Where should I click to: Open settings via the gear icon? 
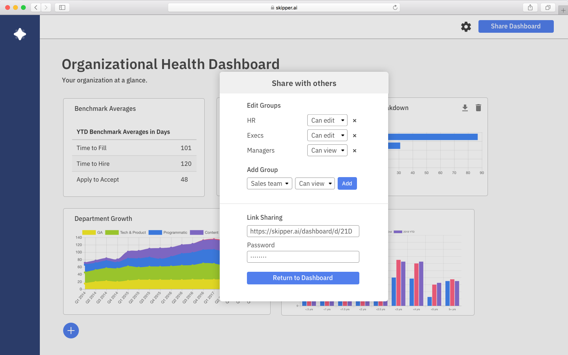coord(466,26)
